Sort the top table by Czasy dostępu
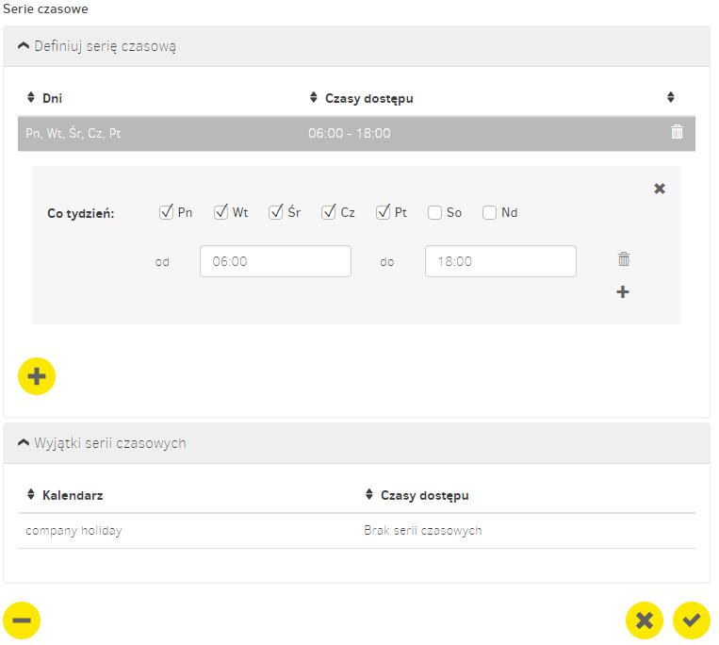 coord(314,97)
